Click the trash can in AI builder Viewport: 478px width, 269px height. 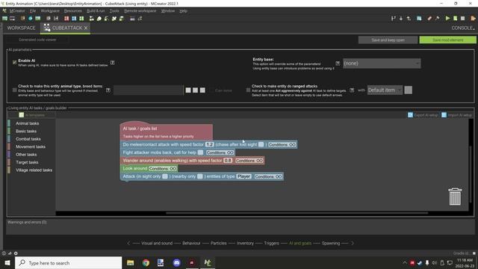click(455, 197)
